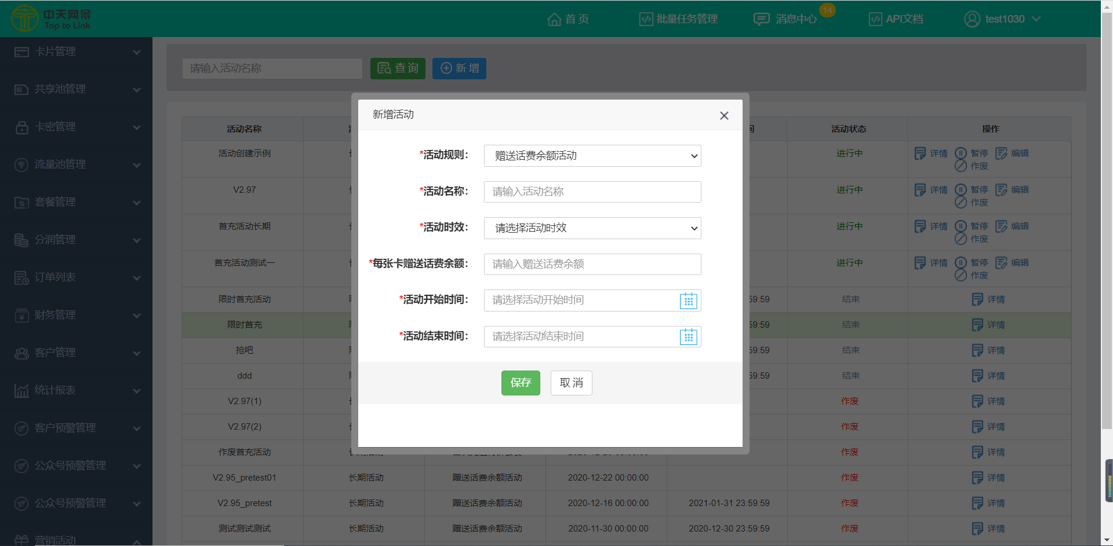1113x546 pixels.
Task: Click the 活动名称 field in dialog
Action: click(592, 192)
